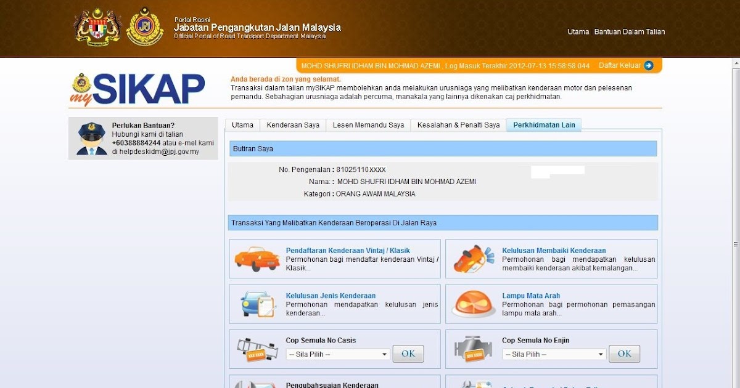This screenshot has height=388, width=740.
Task: Click the Jabatan Pengangkutan Jalan Malaysia title
Action: pos(257,28)
